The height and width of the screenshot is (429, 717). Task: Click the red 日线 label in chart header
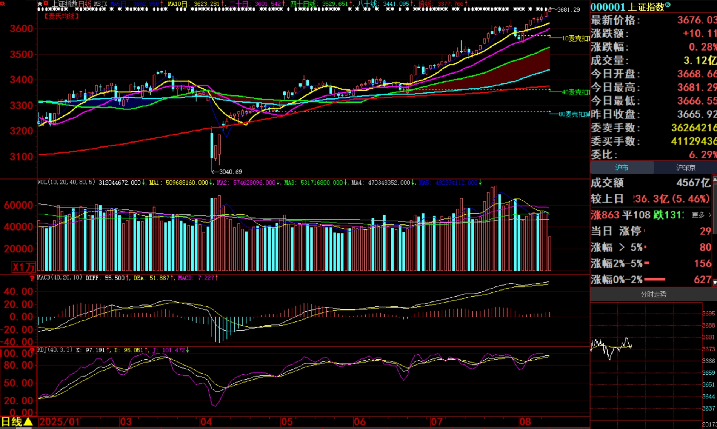(x=85, y=4)
